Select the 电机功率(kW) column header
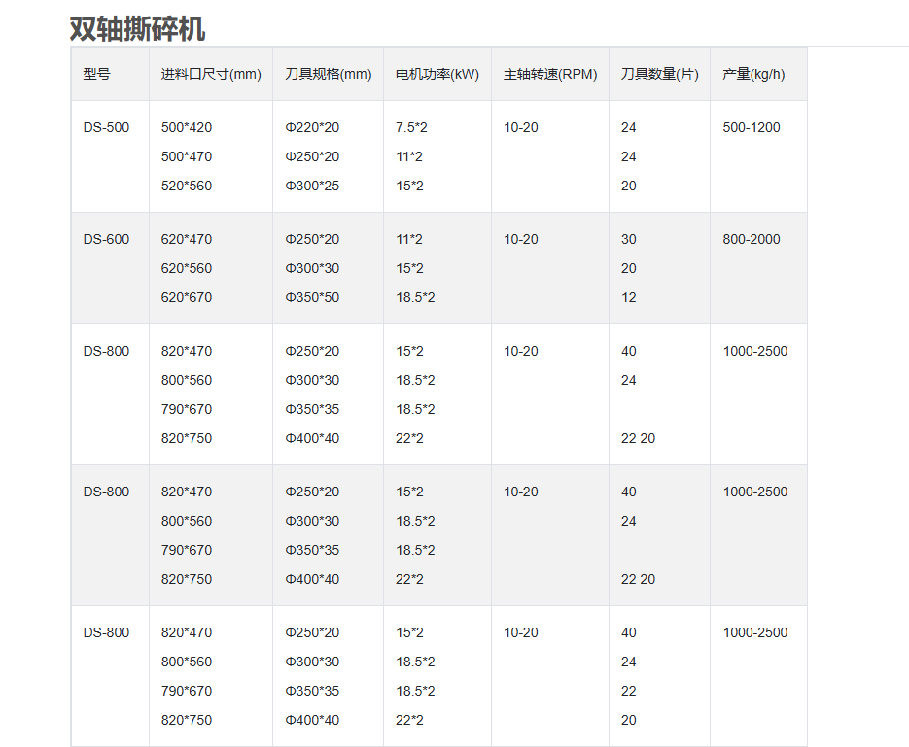Screen dimensions: 909x747 tap(437, 74)
